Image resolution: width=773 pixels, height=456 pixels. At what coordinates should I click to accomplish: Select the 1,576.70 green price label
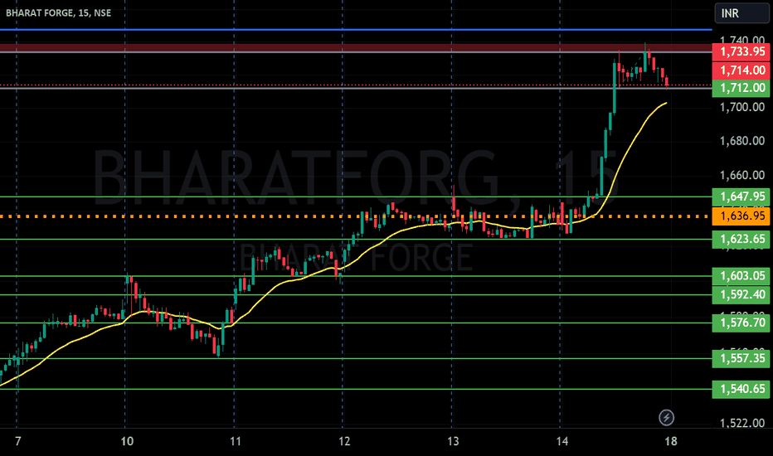click(741, 323)
